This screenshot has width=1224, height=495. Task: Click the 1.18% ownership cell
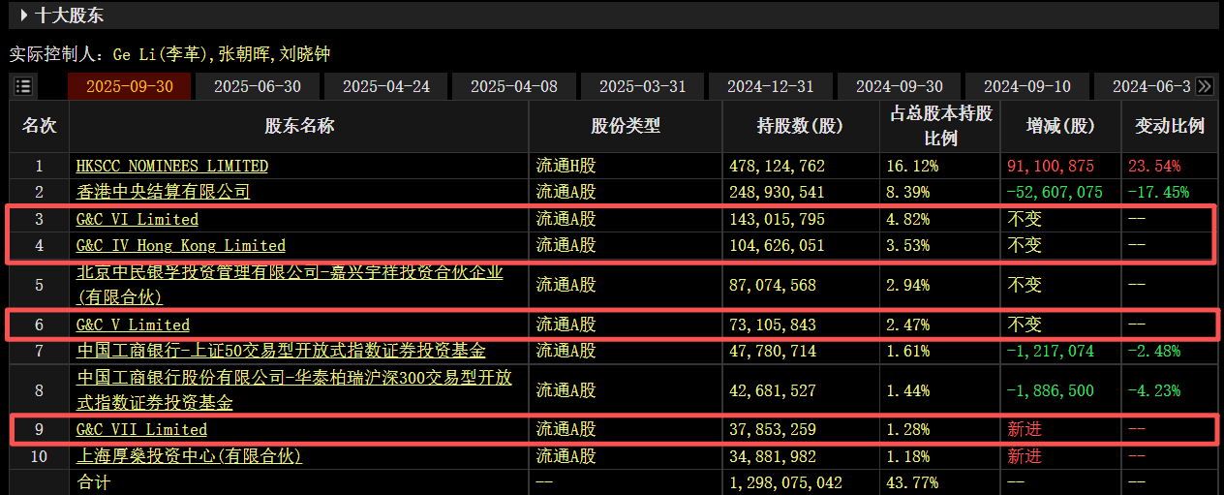pyautogui.click(x=907, y=455)
